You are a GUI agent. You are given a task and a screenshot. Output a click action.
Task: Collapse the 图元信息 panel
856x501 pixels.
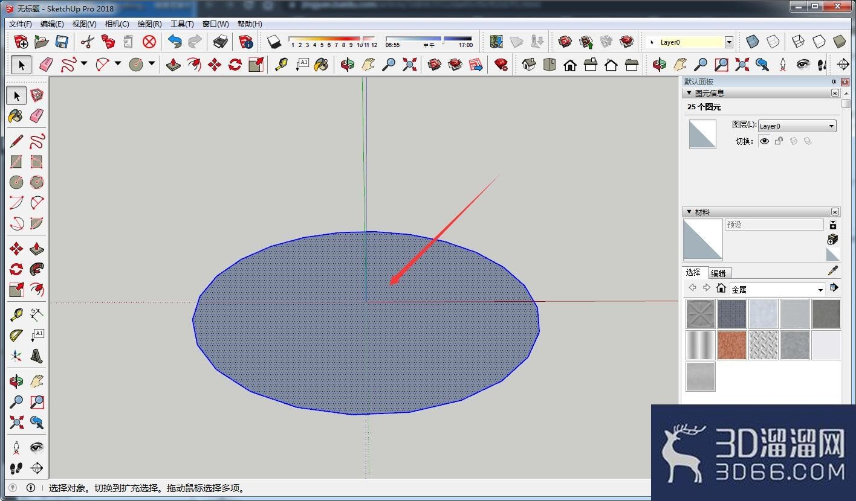tap(689, 93)
